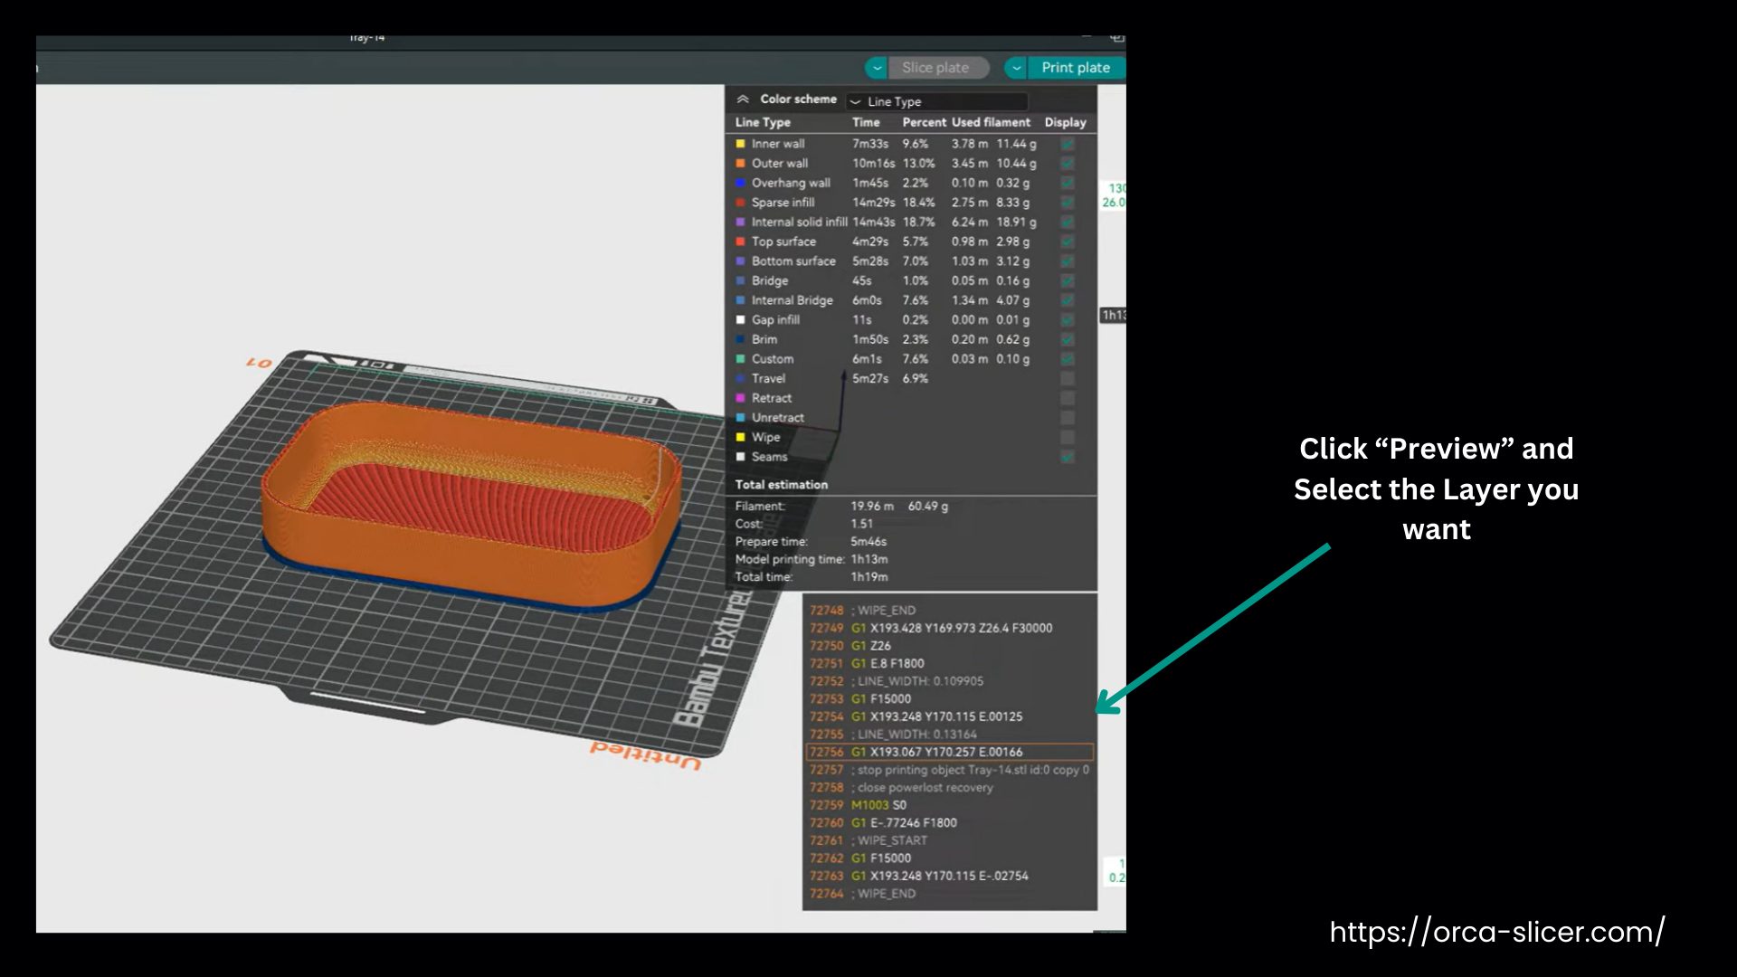
Task: Click the Filament value 19.96 m
Action: click(x=872, y=507)
